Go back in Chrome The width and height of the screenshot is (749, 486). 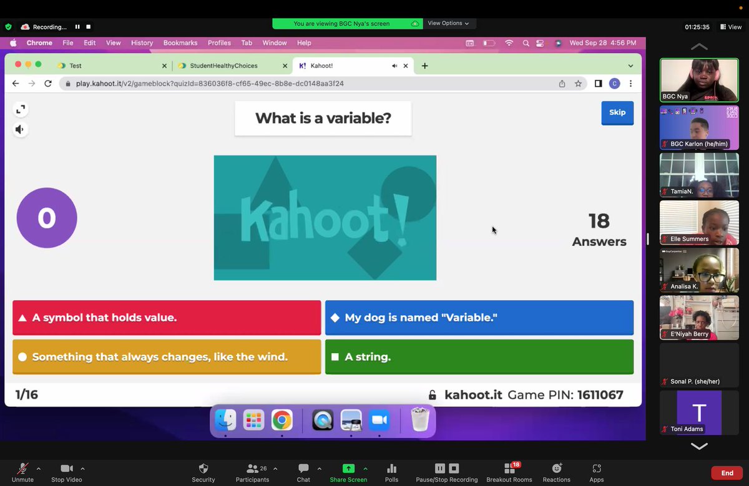(16, 84)
